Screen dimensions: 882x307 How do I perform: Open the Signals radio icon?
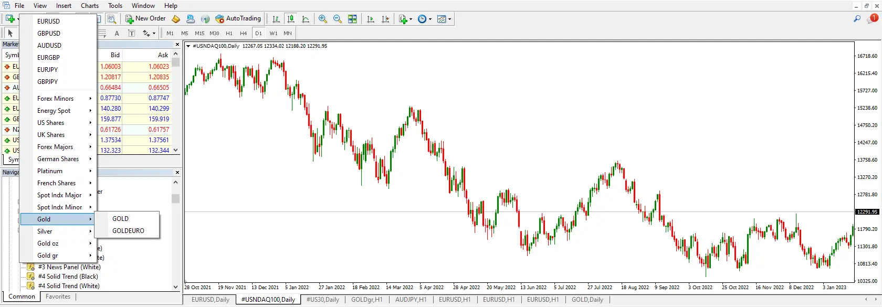tap(205, 19)
